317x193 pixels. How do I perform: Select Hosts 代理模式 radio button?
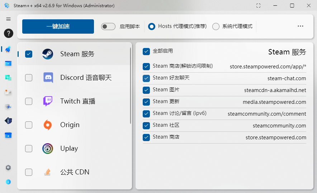click(152, 26)
